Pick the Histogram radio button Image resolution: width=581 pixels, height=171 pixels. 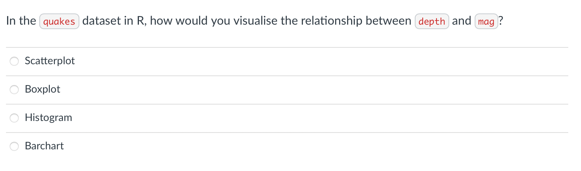[x=14, y=118]
